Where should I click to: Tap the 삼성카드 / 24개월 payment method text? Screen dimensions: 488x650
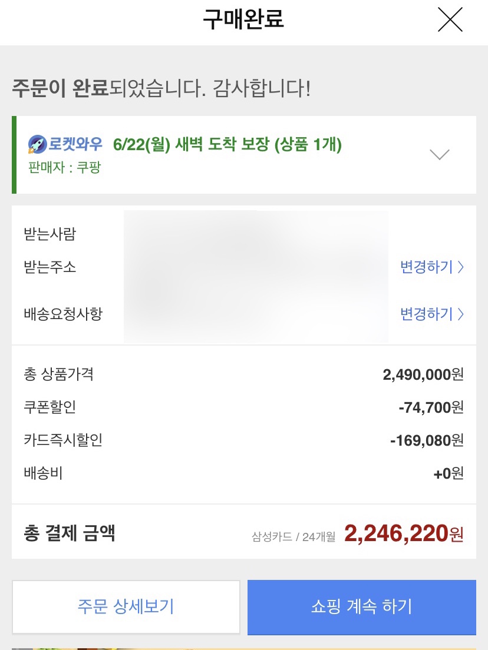(x=294, y=537)
